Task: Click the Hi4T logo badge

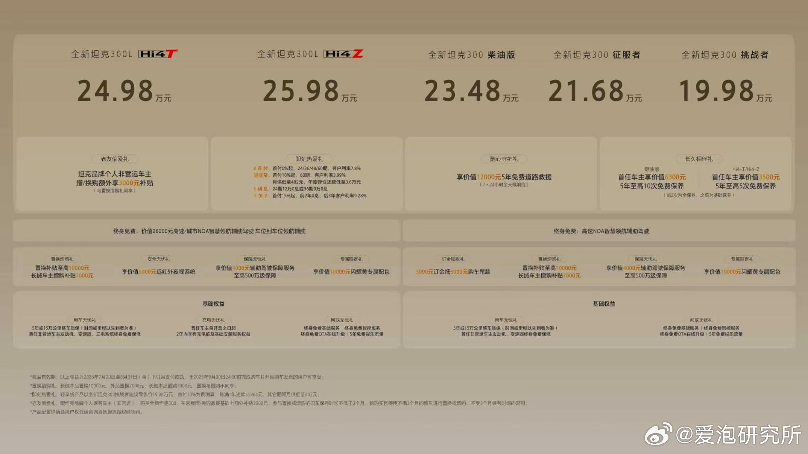Action: [x=158, y=54]
